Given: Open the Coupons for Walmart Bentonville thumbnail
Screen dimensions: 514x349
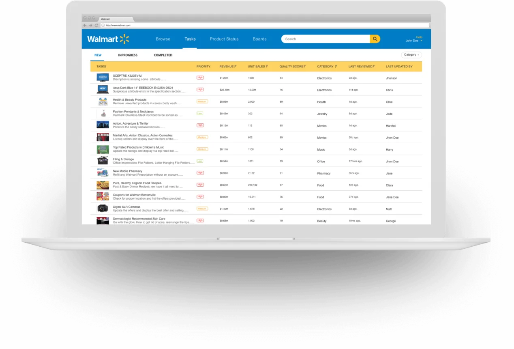Looking at the screenshot, I should click(x=103, y=196).
